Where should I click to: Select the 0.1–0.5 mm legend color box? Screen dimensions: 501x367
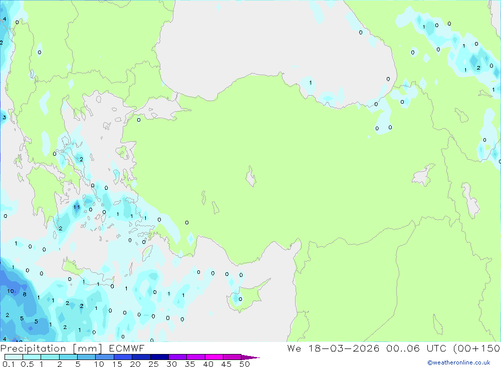pos(14,357)
